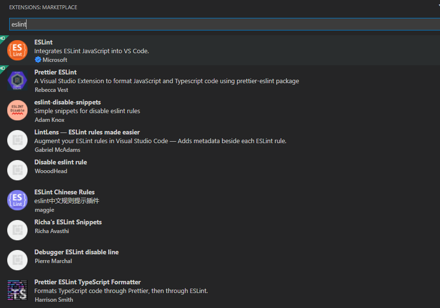This screenshot has height=308, width=440.
Task: Click the orange ESLint extension logo
Action: pyautogui.click(x=17, y=50)
